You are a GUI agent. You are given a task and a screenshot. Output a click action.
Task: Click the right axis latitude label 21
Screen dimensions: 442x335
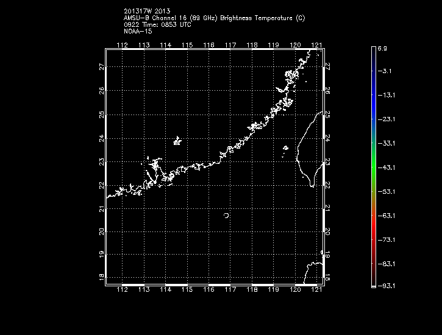click(327, 208)
